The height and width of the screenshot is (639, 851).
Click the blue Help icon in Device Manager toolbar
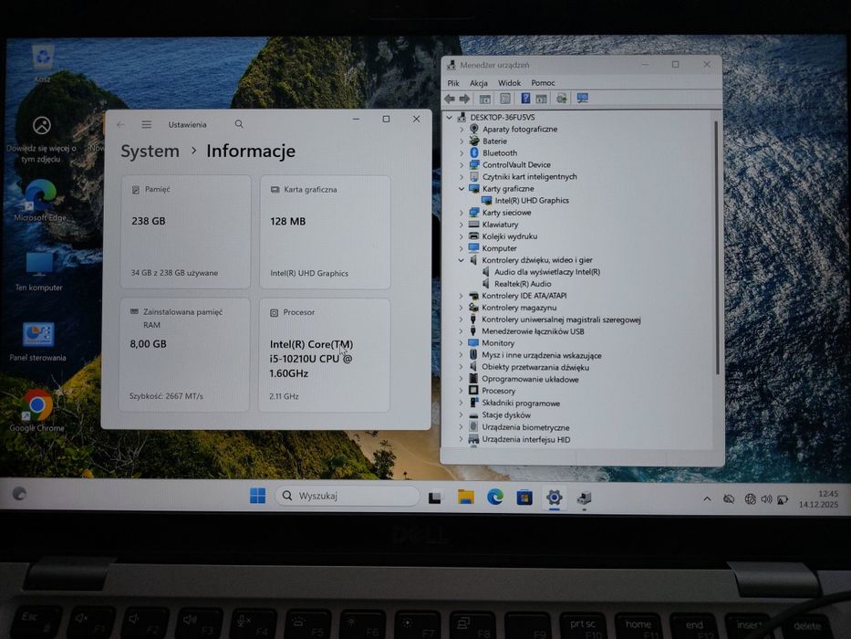coord(525,99)
